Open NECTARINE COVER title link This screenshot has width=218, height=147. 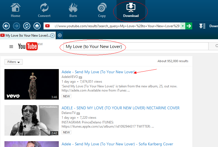(x=121, y=108)
